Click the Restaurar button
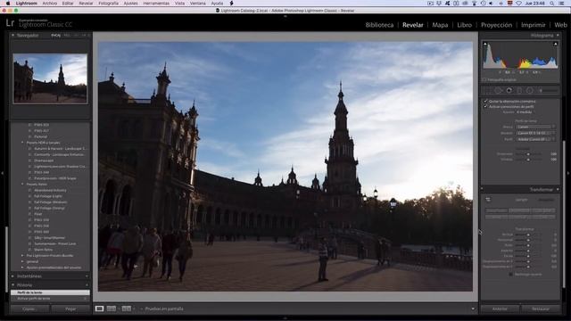The height and width of the screenshot is (321, 571). pos(541,309)
